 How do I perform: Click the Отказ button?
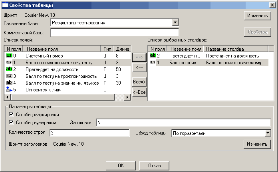[154, 166]
